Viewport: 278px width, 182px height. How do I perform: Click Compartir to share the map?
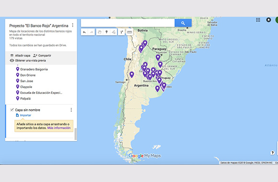click(x=42, y=56)
